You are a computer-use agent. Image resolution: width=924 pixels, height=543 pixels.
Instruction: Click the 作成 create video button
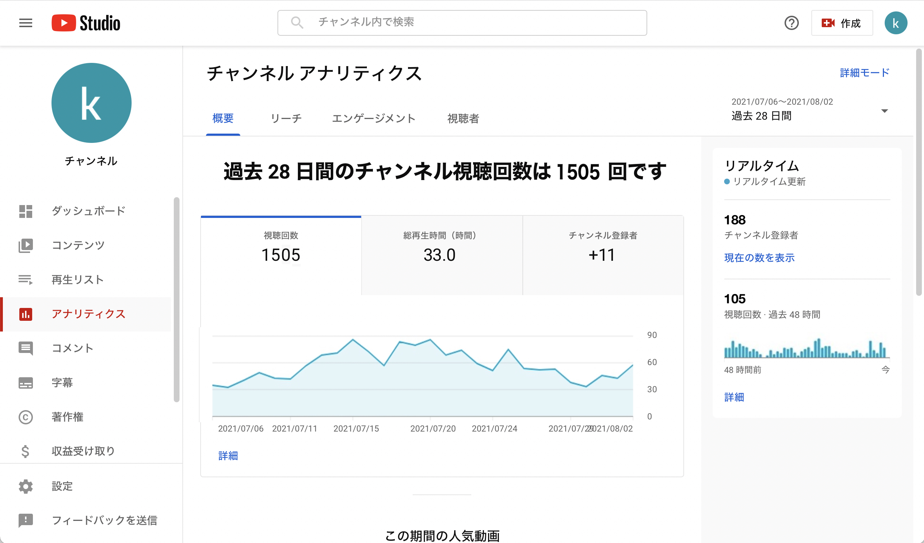[x=841, y=23]
